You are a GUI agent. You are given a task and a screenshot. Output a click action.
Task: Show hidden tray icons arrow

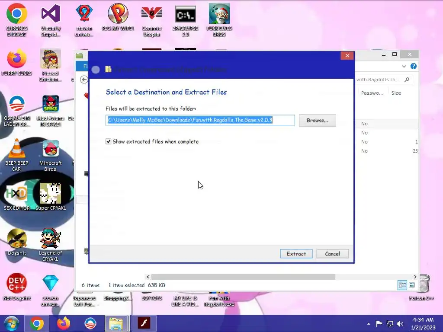[x=369, y=323]
